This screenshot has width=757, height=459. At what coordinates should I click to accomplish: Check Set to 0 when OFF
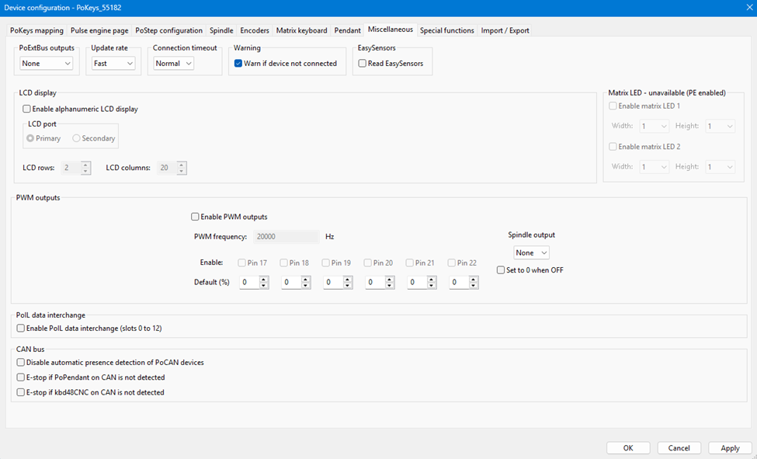(x=502, y=270)
